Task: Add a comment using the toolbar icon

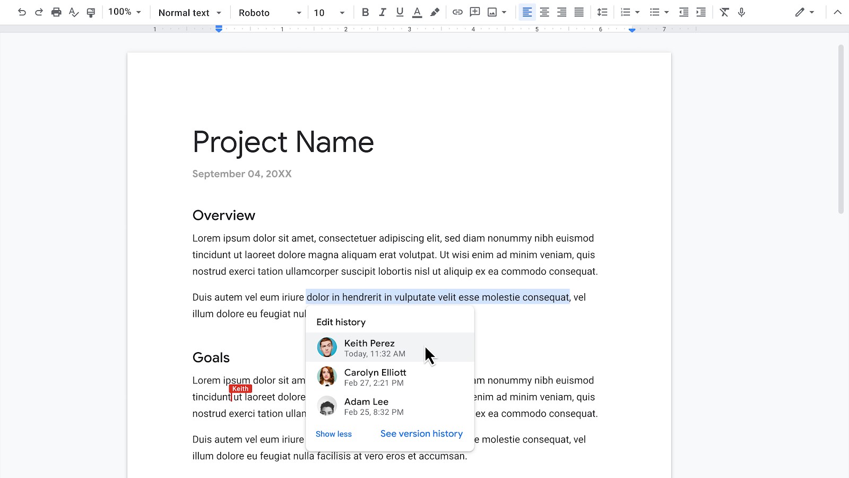Action: 475,12
